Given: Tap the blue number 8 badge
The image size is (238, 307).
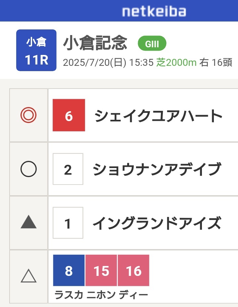Looking at the screenshot, I should pyautogui.click(x=69, y=270).
